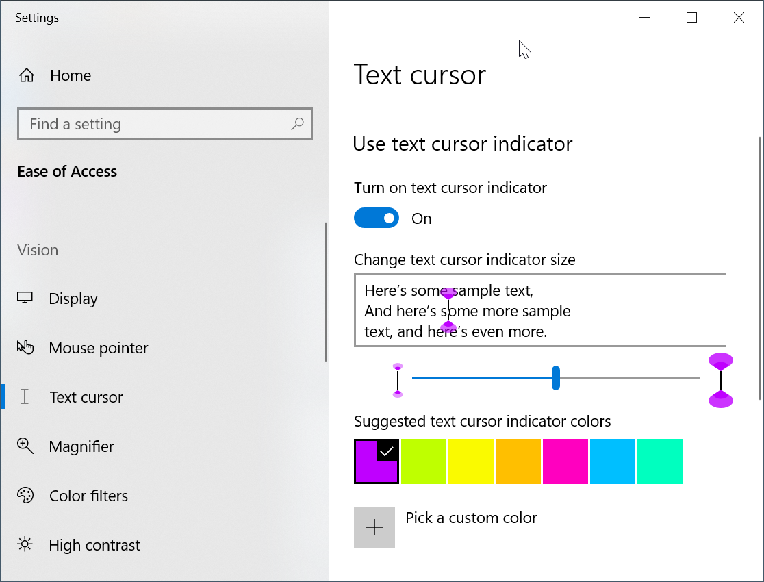
Task: Pick the sky blue color swatch
Action: click(x=613, y=461)
